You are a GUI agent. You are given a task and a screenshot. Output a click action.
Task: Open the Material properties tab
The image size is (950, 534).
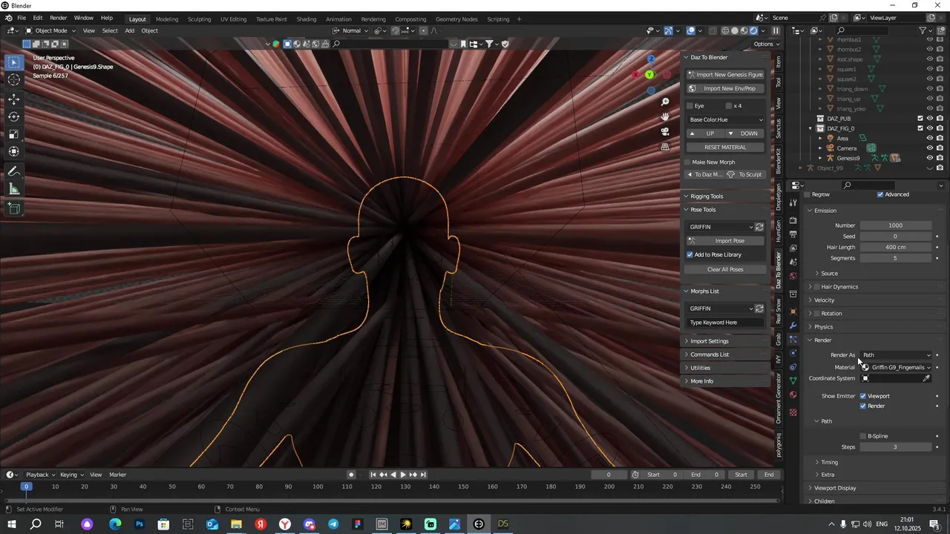[793, 395]
